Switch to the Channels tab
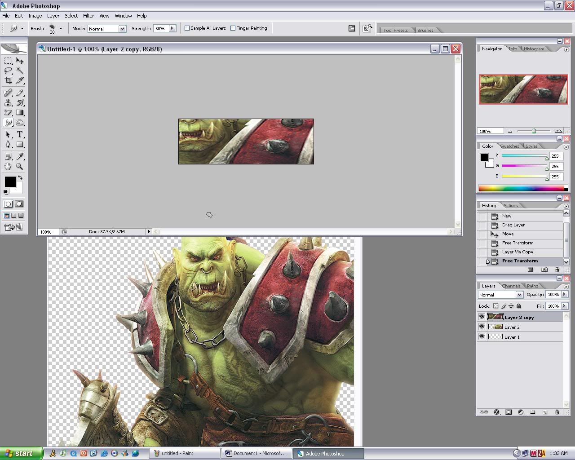The height and width of the screenshot is (460, 575). (x=511, y=286)
